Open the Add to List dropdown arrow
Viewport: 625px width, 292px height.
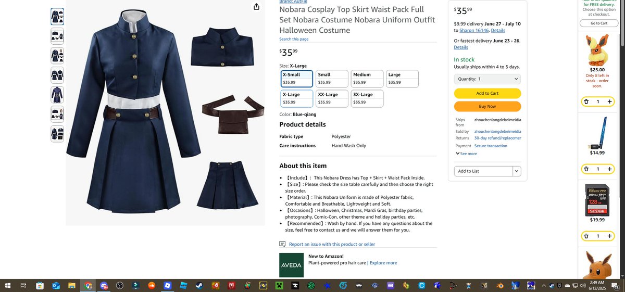coord(517,171)
